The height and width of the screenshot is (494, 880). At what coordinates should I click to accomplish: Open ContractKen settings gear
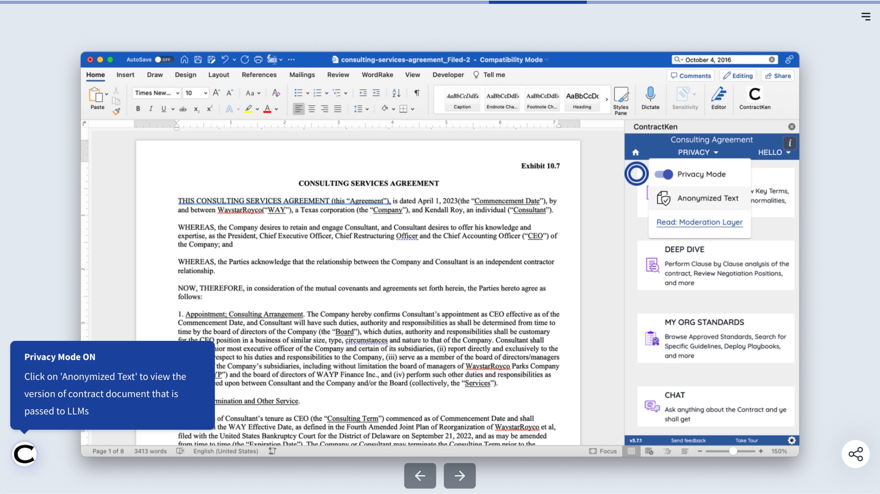(791, 440)
